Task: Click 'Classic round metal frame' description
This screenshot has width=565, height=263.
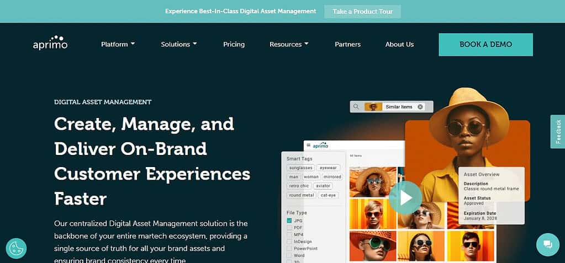Action: pyautogui.click(x=491, y=189)
